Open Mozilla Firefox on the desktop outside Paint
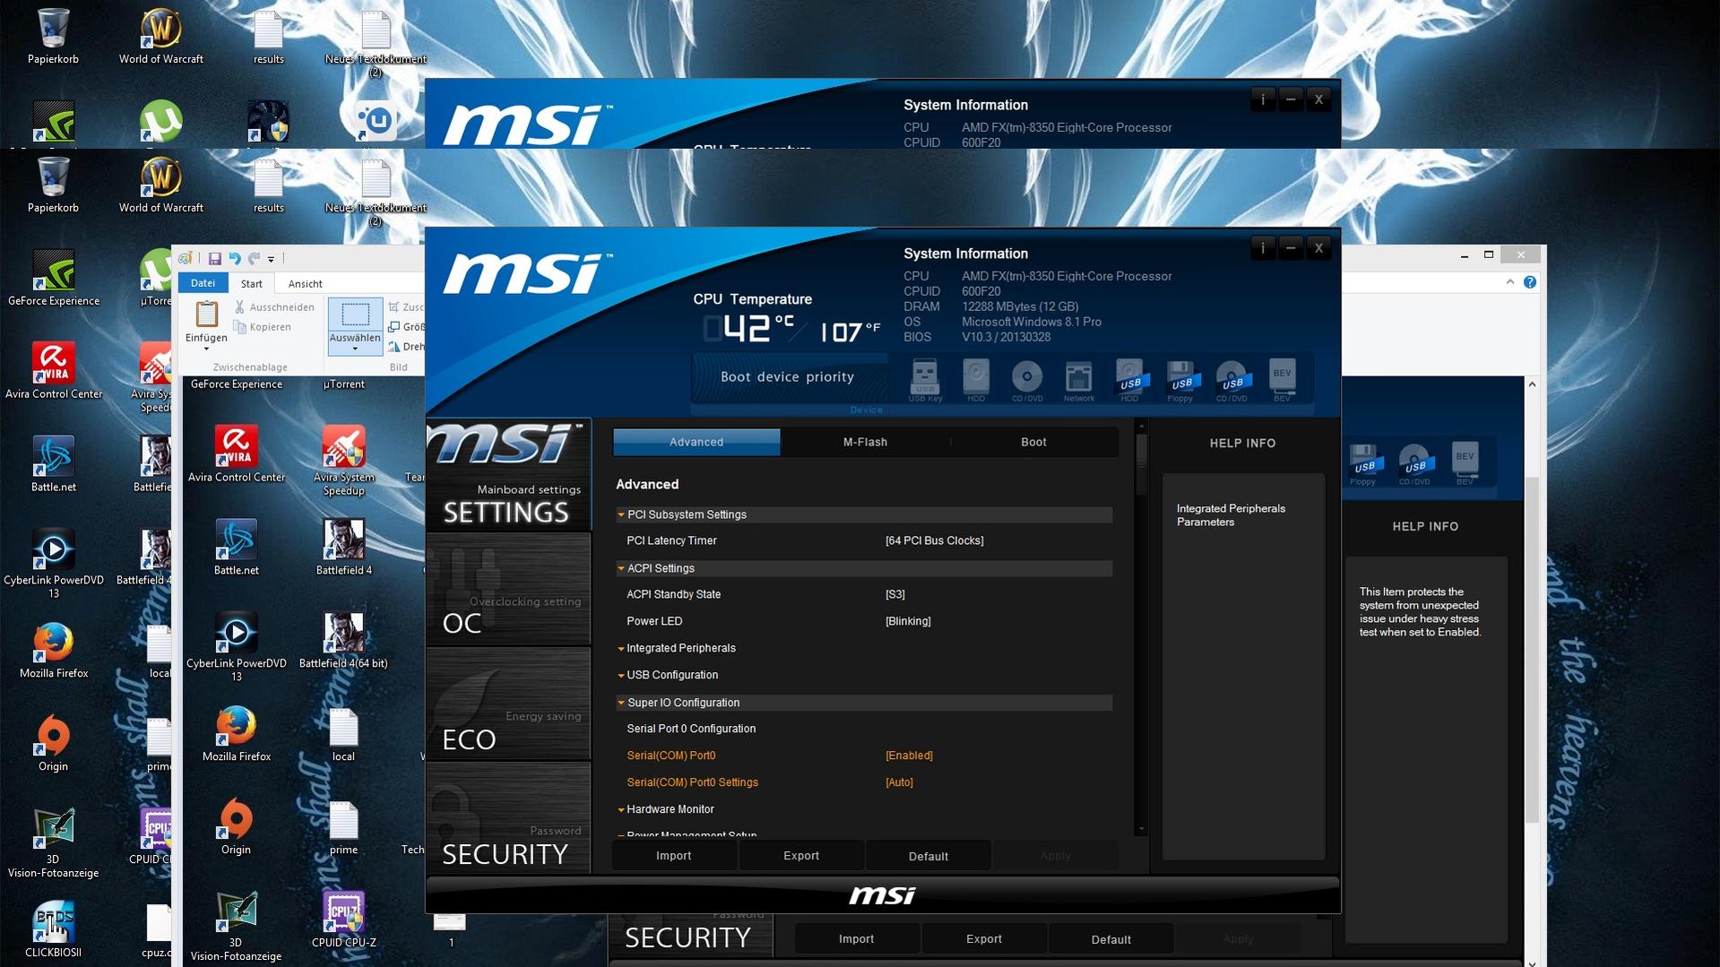This screenshot has height=967, width=1720. point(54,650)
